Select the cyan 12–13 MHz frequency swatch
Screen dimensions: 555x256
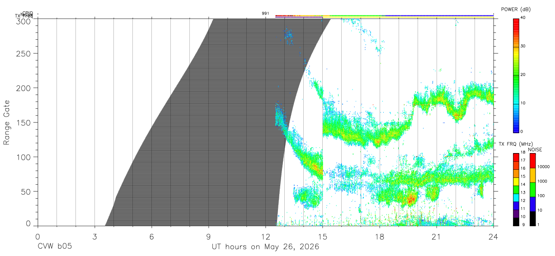[516, 197]
